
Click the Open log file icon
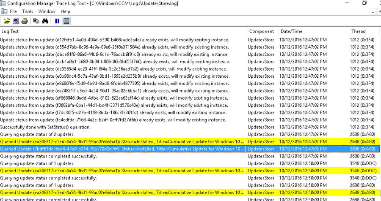(6, 21)
